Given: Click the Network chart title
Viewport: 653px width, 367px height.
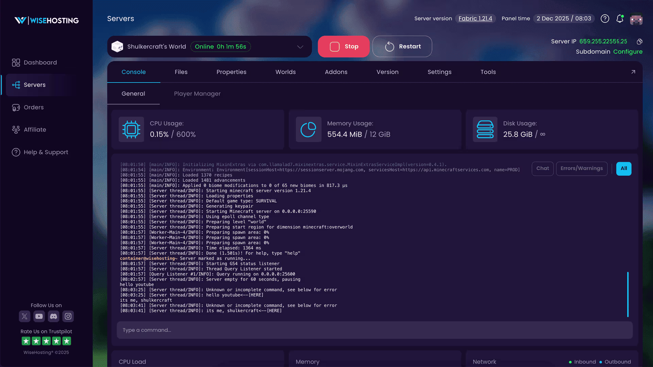Looking at the screenshot, I should tap(484, 362).
